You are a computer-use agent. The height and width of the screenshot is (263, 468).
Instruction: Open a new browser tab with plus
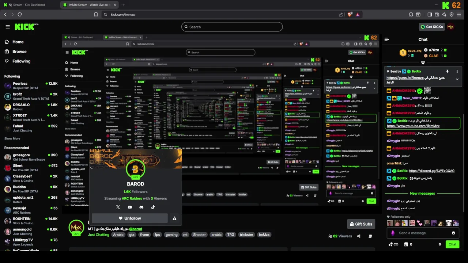click(x=124, y=5)
